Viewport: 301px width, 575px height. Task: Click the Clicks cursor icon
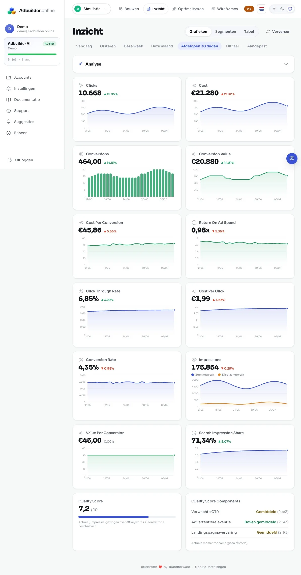point(81,85)
